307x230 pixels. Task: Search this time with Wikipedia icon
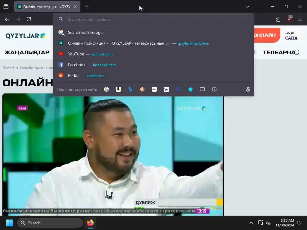tap(166, 89)
